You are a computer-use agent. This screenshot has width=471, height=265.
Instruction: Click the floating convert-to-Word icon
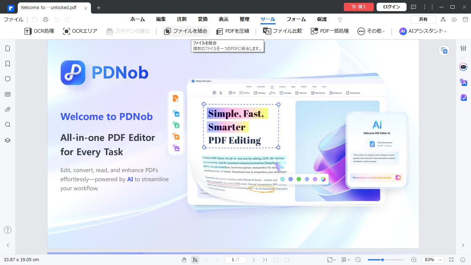click(444, 50)
